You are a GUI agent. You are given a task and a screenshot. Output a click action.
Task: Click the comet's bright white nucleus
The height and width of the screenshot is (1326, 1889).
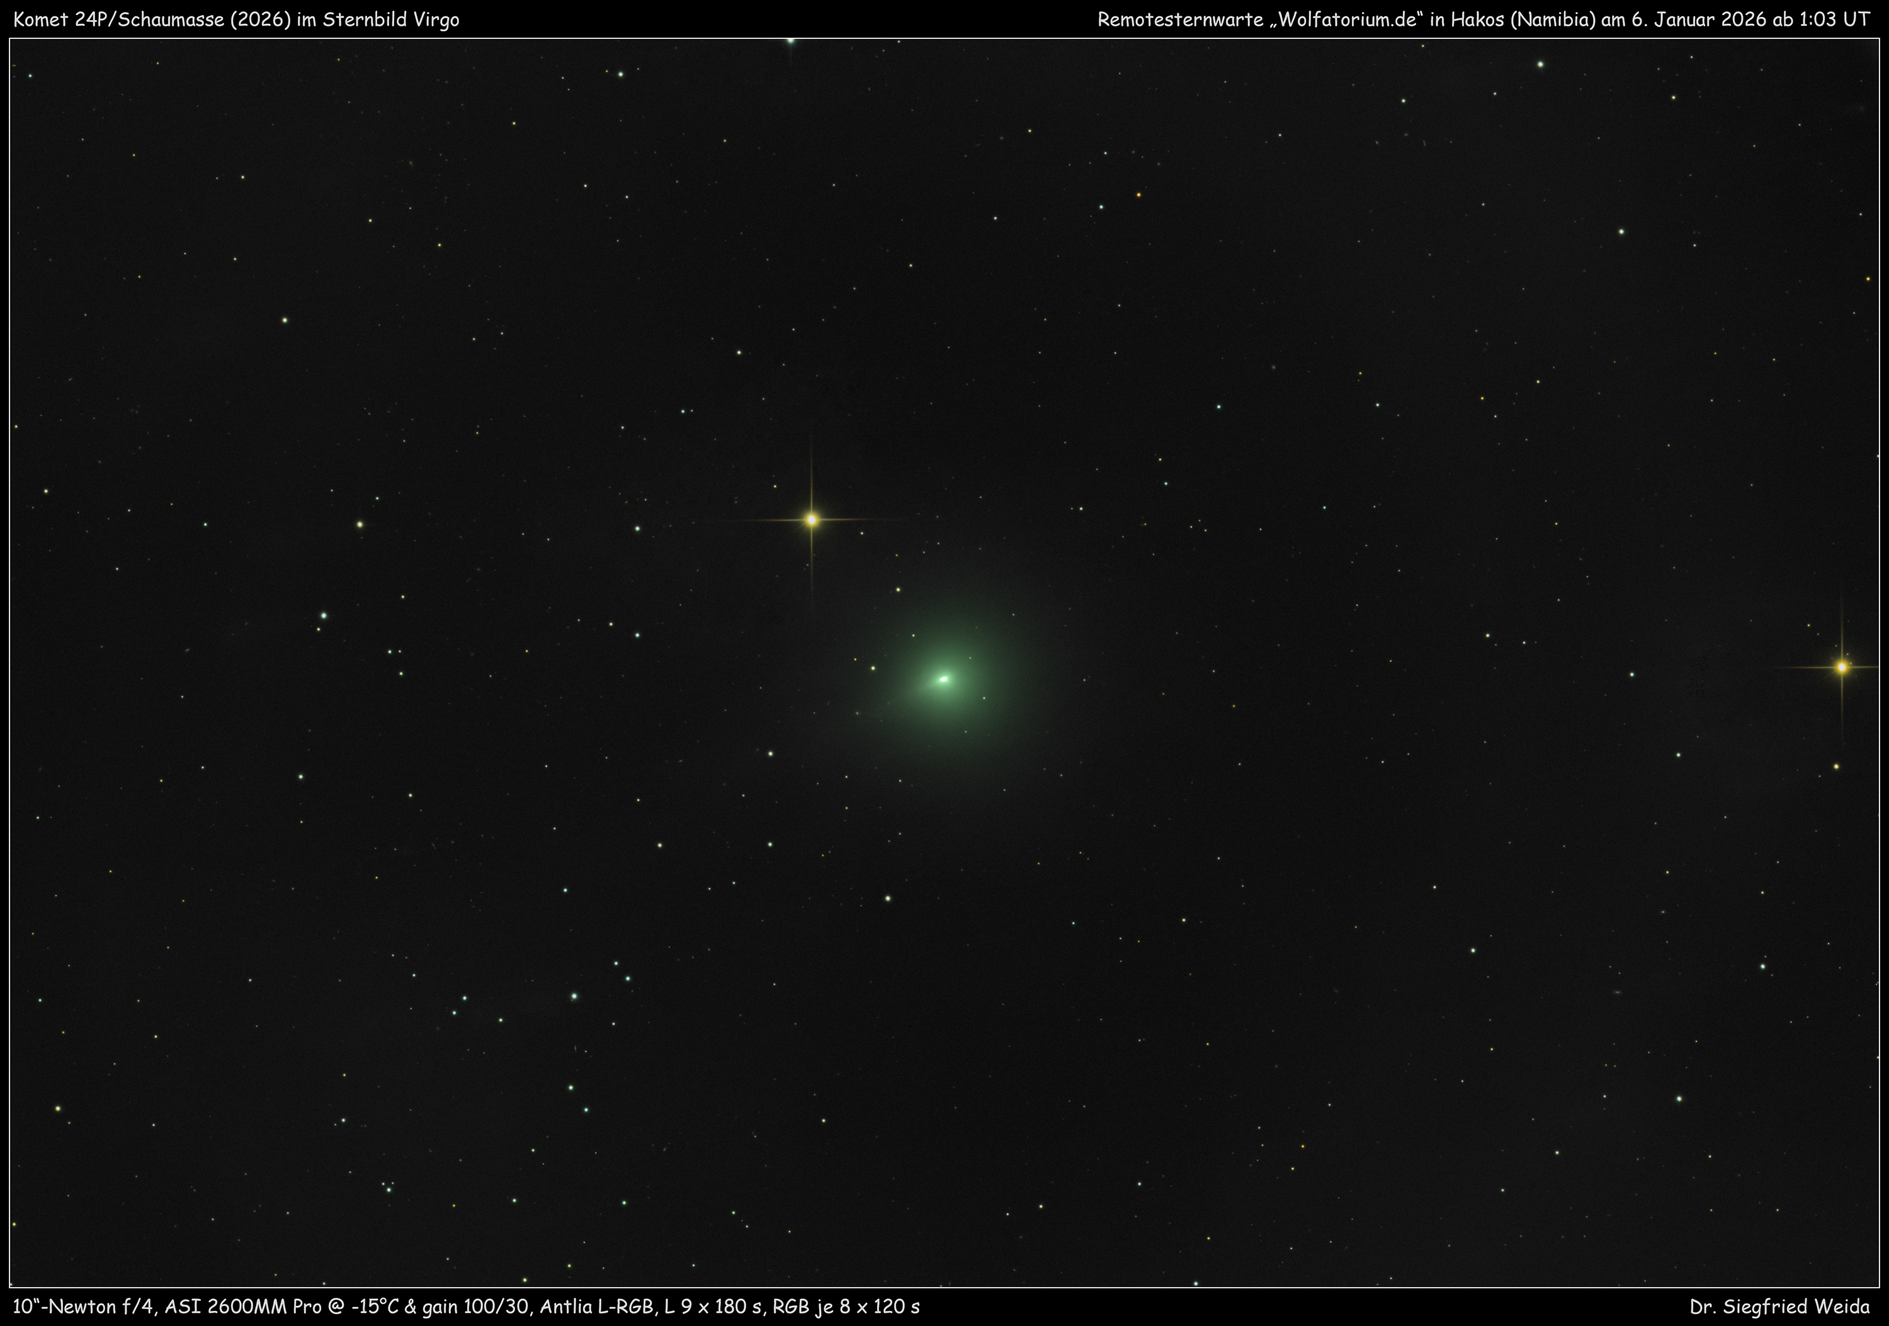[x=944, y=679]
